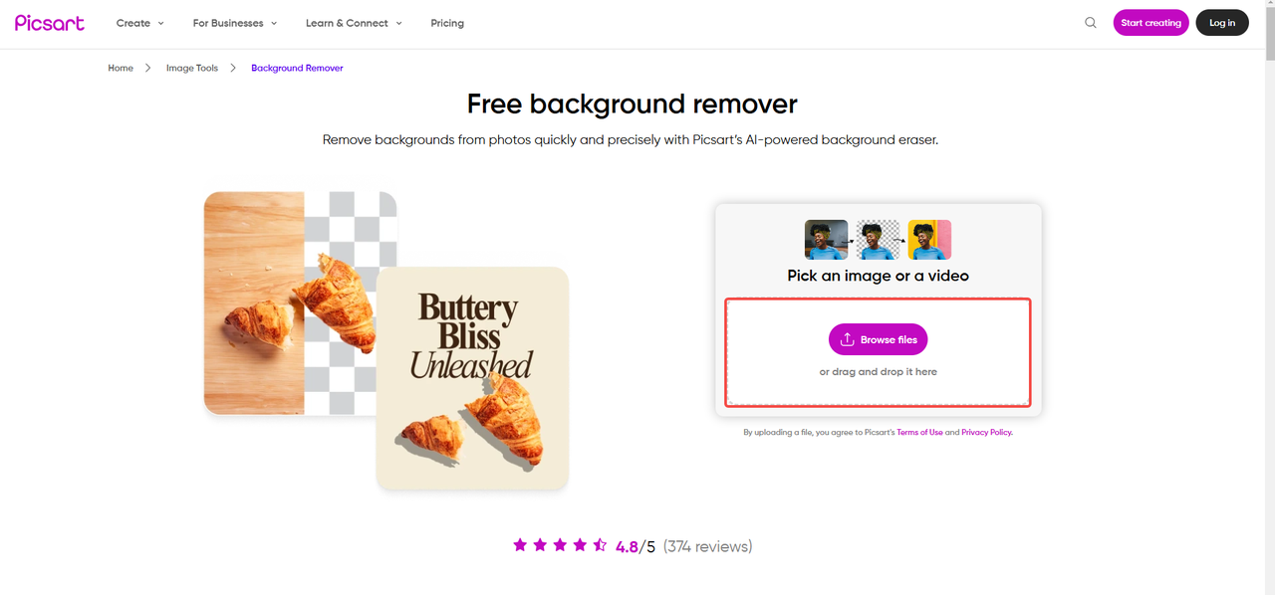Screen dimensions: 1275x595
Task: Open the search magnifier icon
Action: 1091,23
